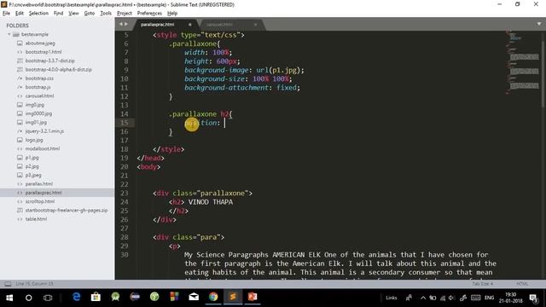Screen dimensions: 546x307
Task: Switch to the carousel.html tab
Action: [219, 25]
